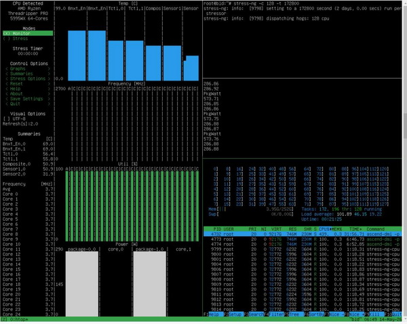Select stress-ng-cpu process row PID 9807

click(303, 275)
